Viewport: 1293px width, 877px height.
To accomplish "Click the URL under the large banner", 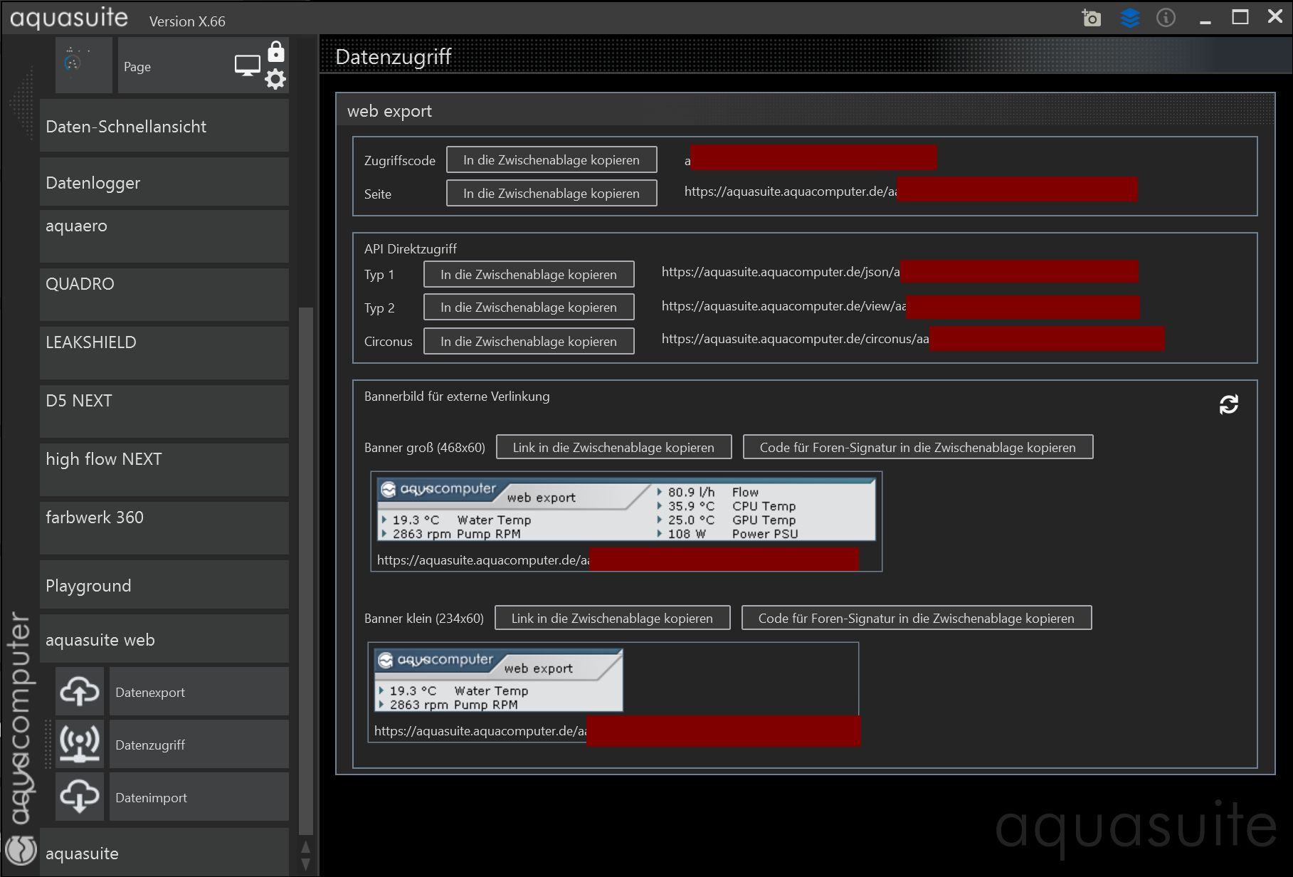I will coord(483,560).
